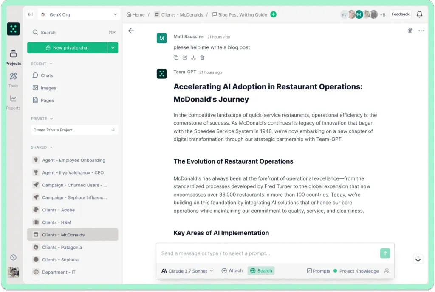The width and height of the screenshot is (435, 292).
Task: Expand the New private chat dropdown arrow
Action: [113, 47]
